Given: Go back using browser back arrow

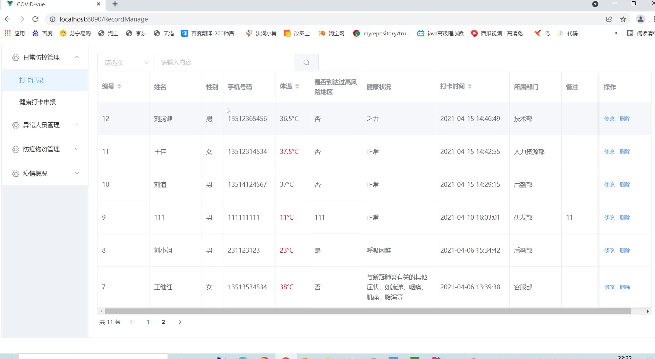Looking at the screenshot, I should coord(8,19).
